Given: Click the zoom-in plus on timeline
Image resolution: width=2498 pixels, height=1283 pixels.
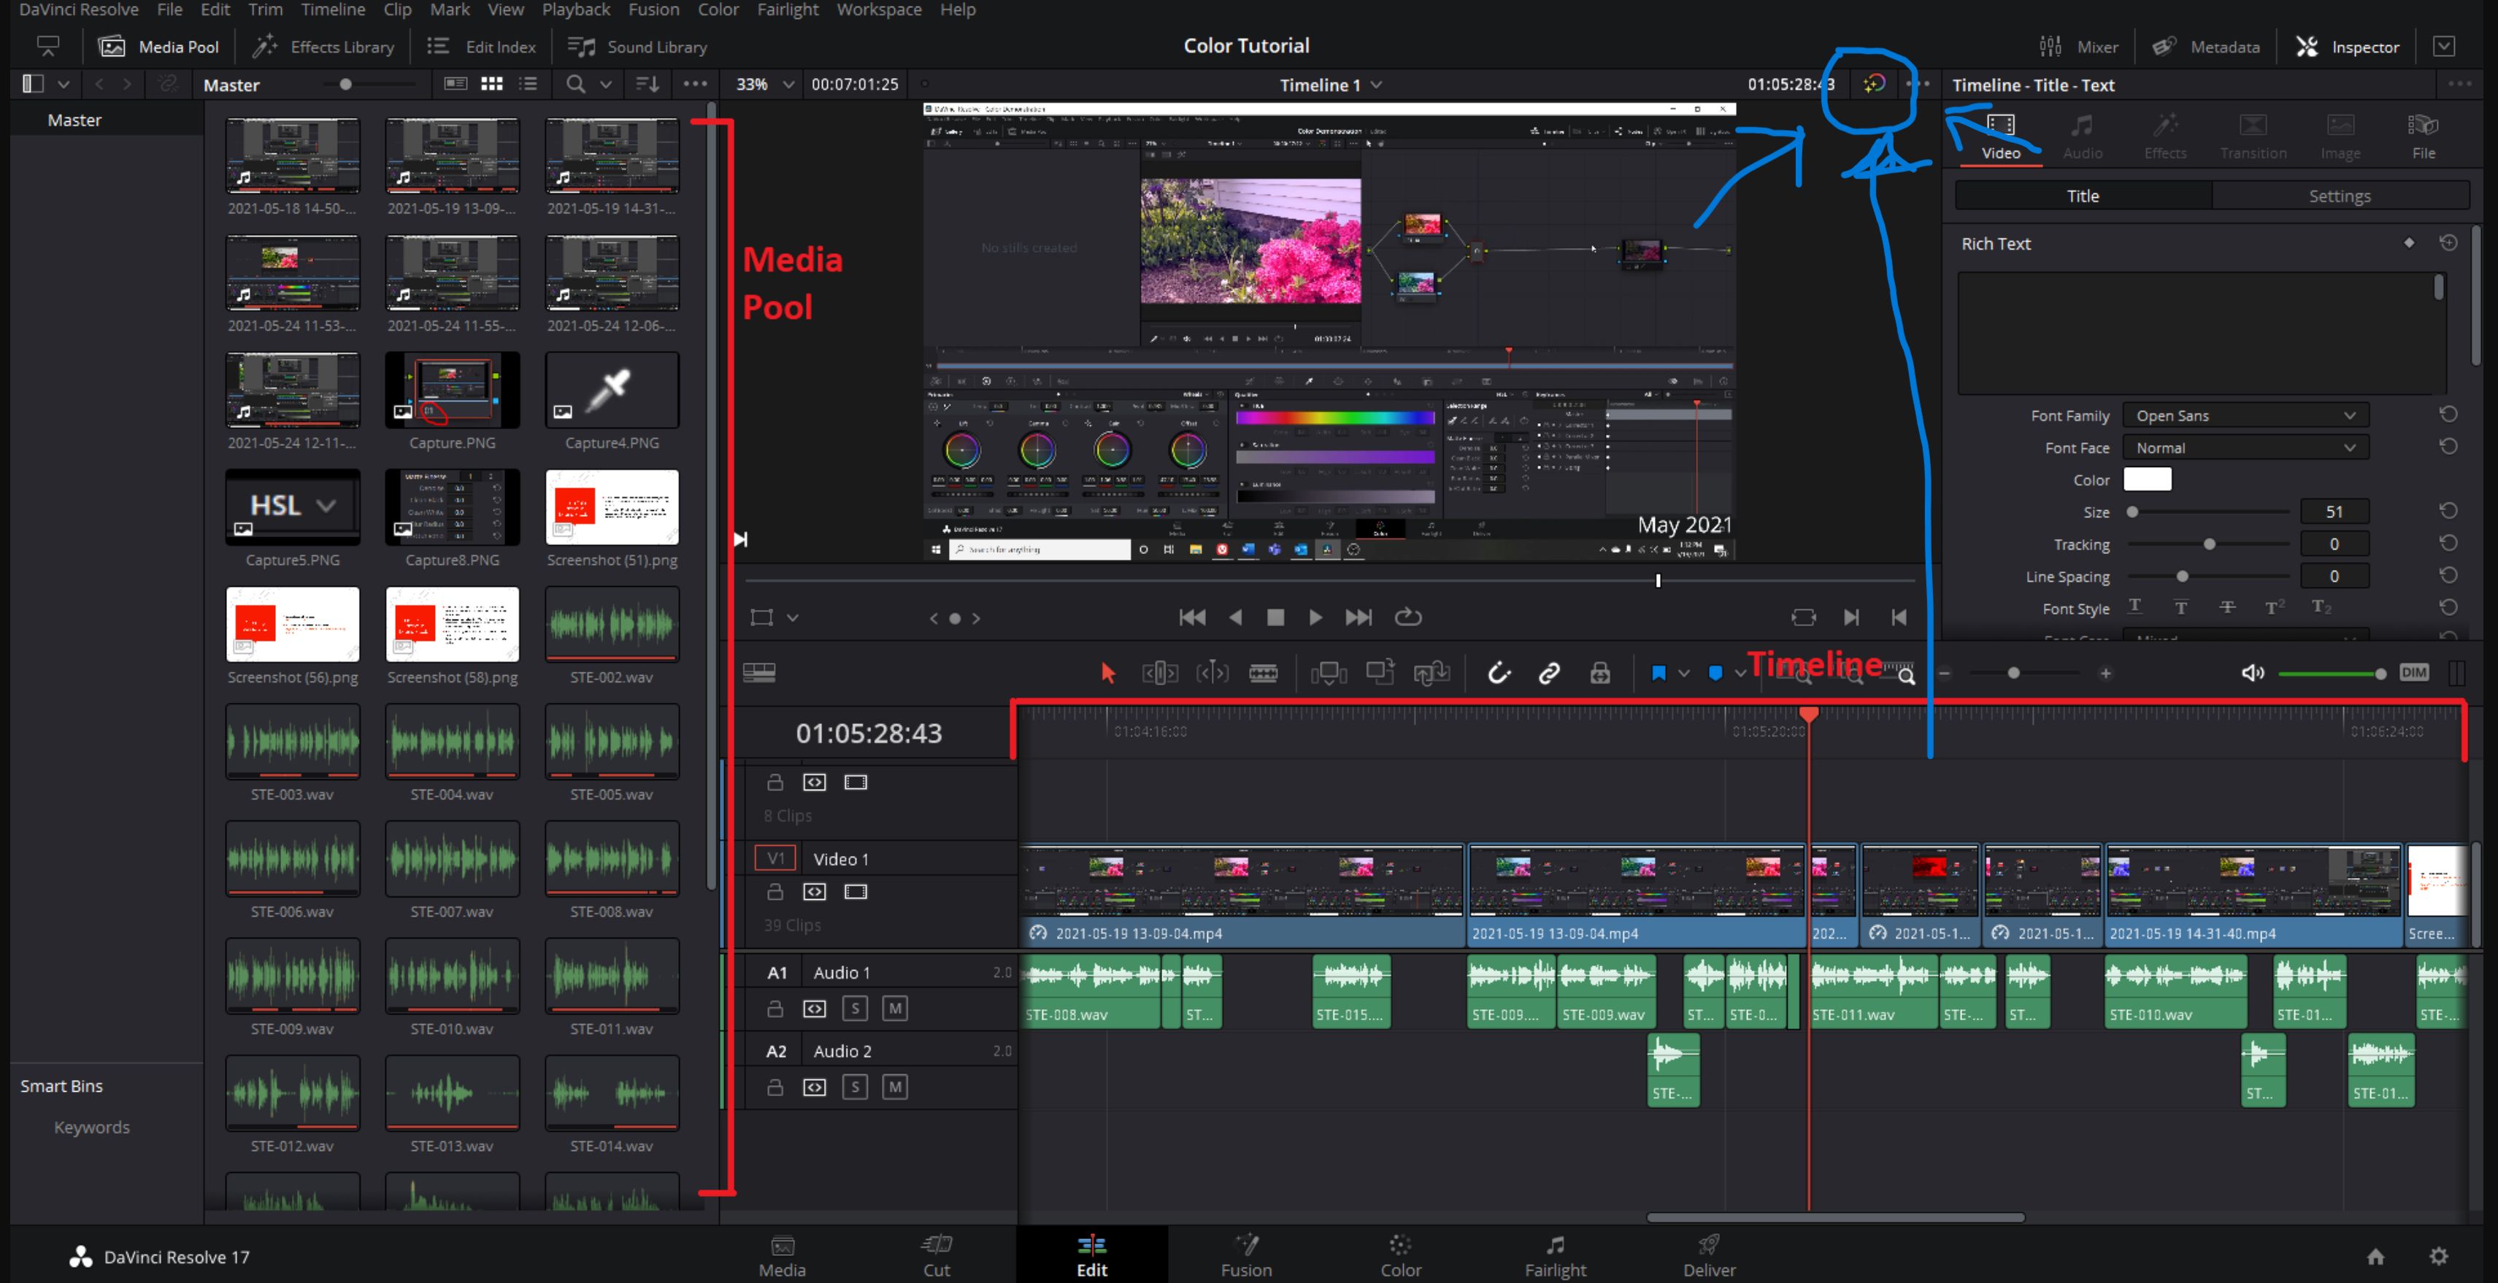Looking at the screenshot, I should (x=2105, y=673).
